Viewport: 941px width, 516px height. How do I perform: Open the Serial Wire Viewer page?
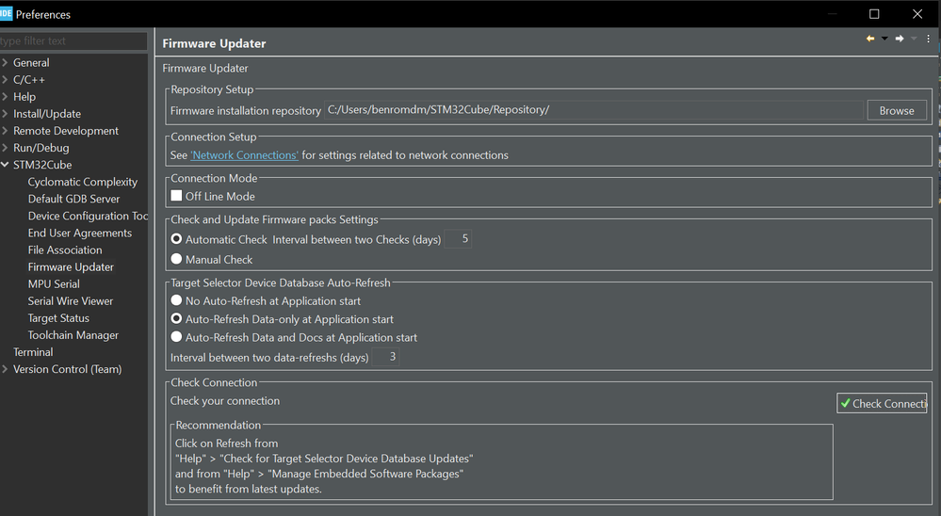coord(71,301)
